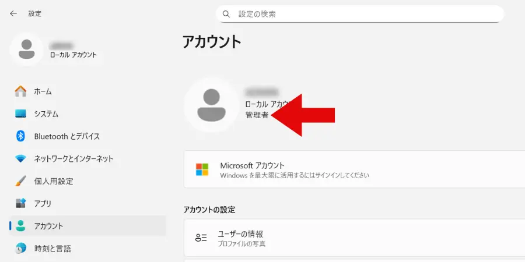Screen dimensions: 525x262
Task: Focus the 設定の検索 search field
Action: 360,14
